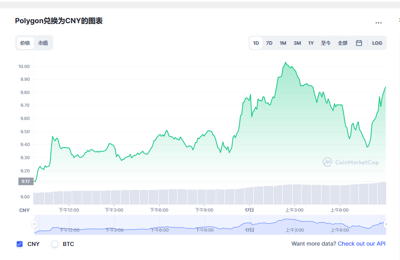The image size is (400, 260).
Task: Click the 17日 main axis date label
Action: click(249, 210)
